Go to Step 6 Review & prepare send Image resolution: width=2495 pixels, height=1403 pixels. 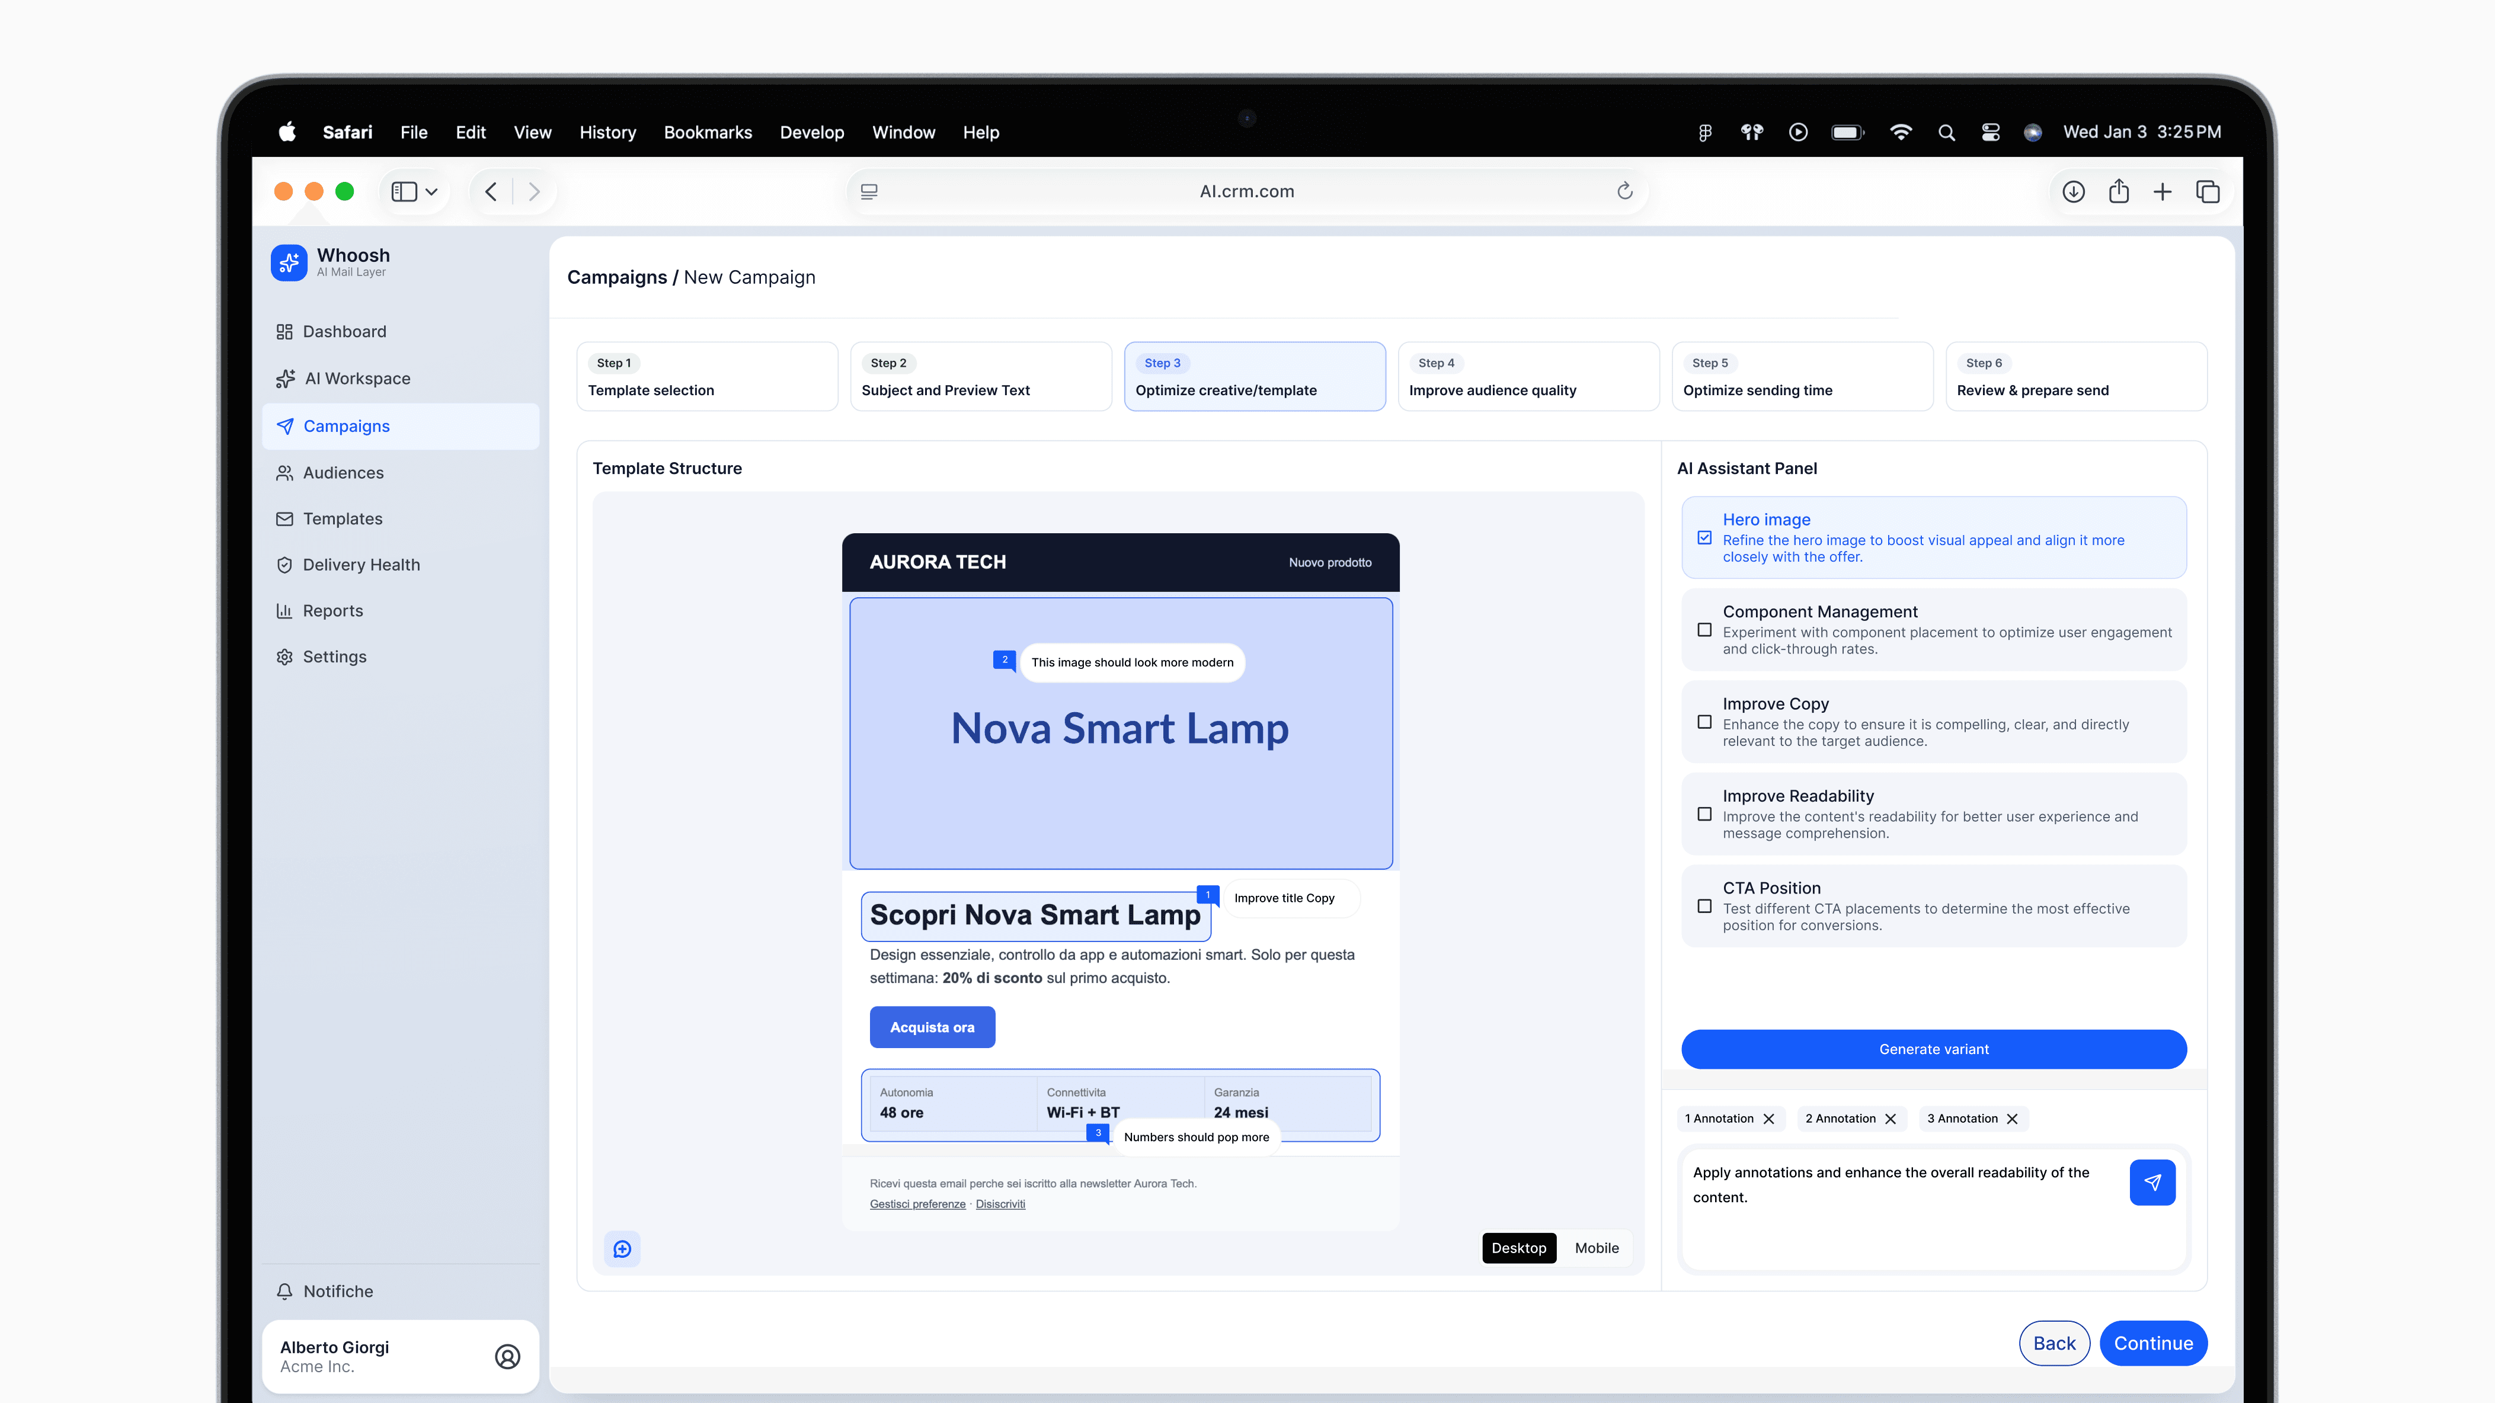pyautogui.click(x=2077, y=377)
